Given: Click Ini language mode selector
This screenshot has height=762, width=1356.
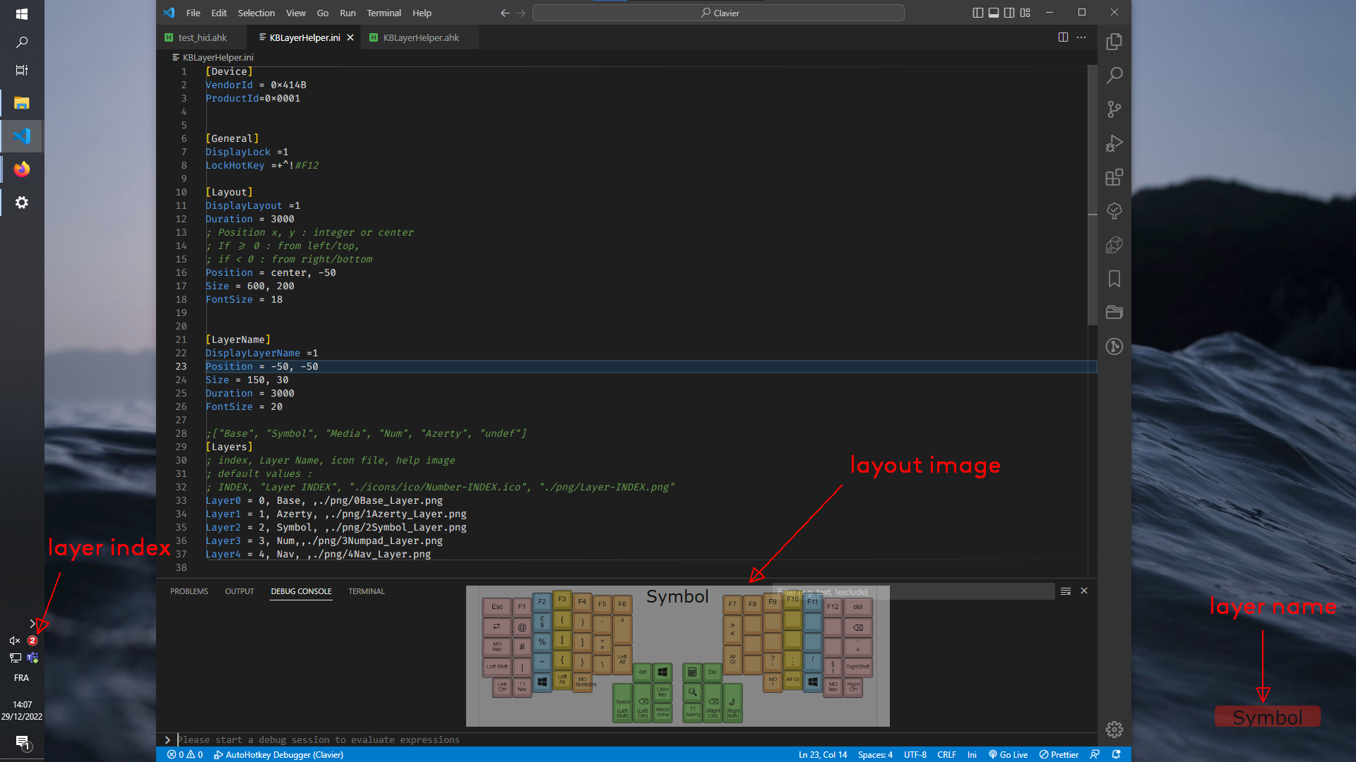Looking at the screenshot, I should 972,754.
